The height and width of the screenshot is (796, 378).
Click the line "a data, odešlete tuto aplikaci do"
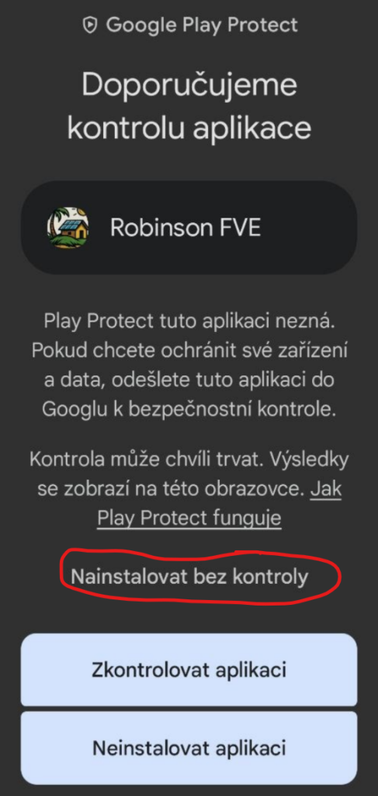[x=189, y=379]
